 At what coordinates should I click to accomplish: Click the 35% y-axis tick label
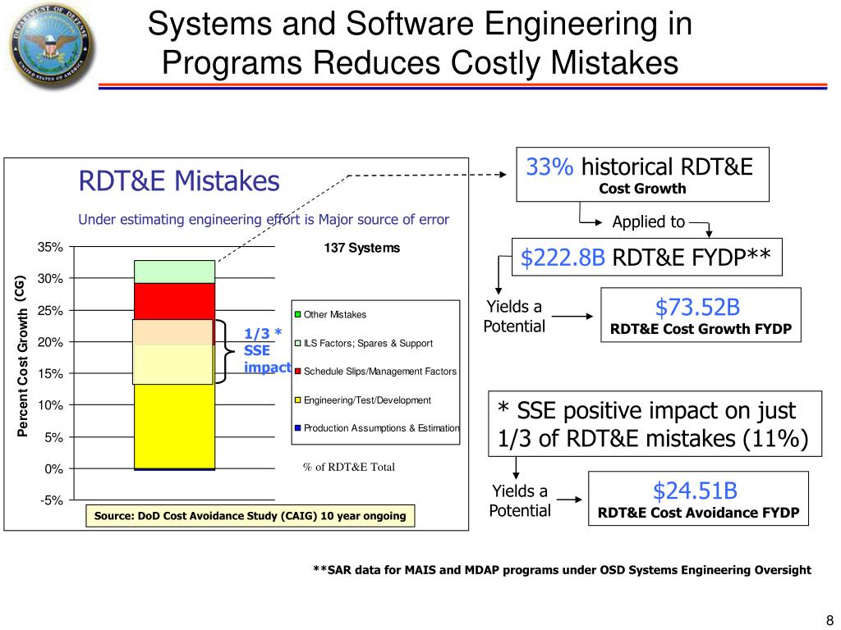[x=50, y=248]
